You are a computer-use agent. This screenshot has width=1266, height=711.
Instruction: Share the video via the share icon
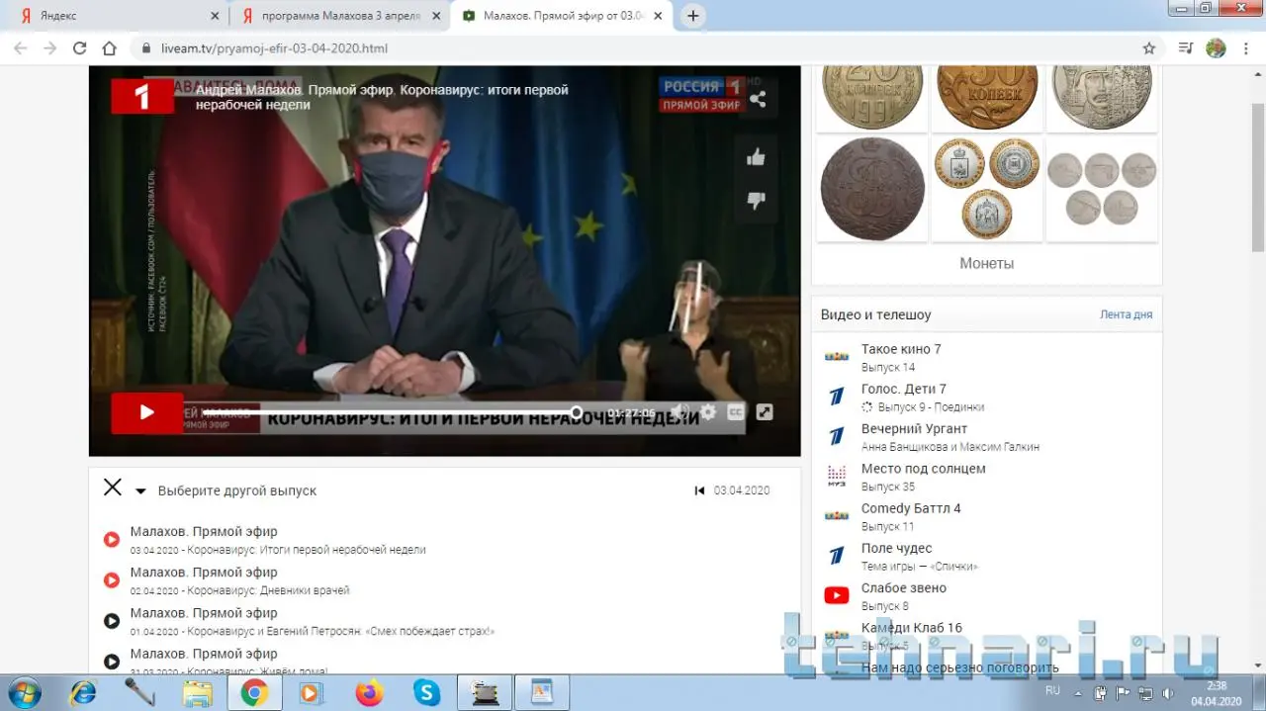(x=758, y=99)
